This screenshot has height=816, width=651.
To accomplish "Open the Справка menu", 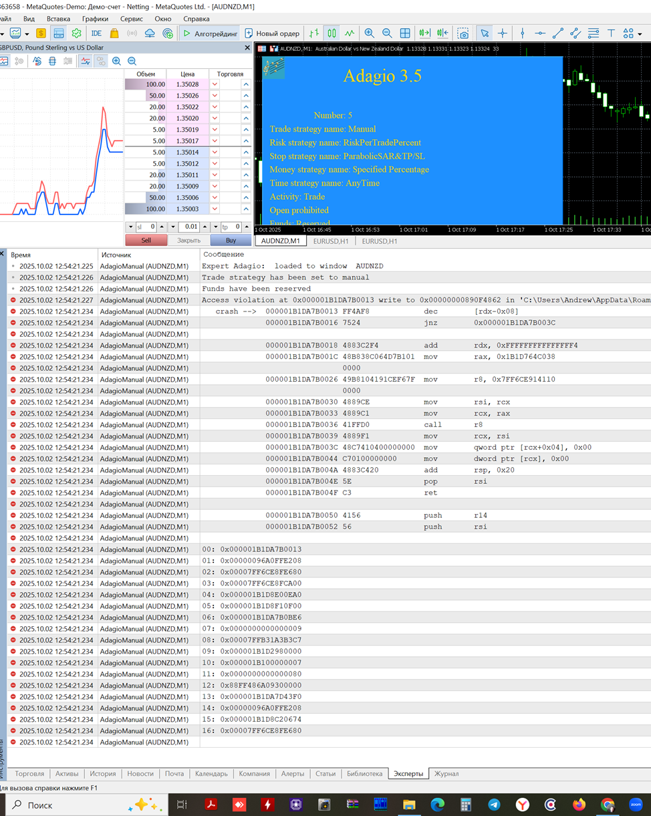I will [x=196, y=19].
